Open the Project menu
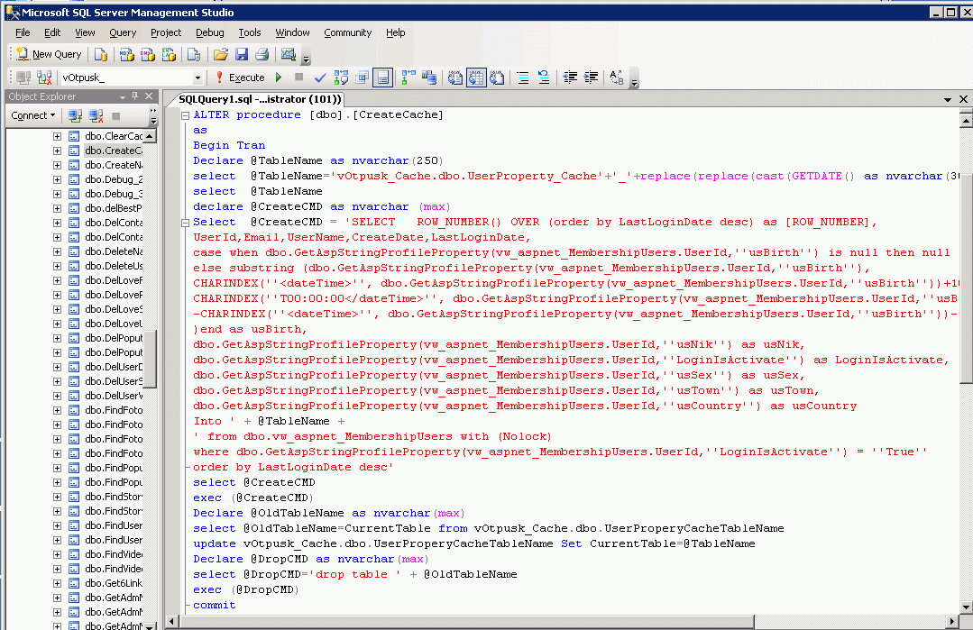 pyautogui.click(x=166, y=32)
